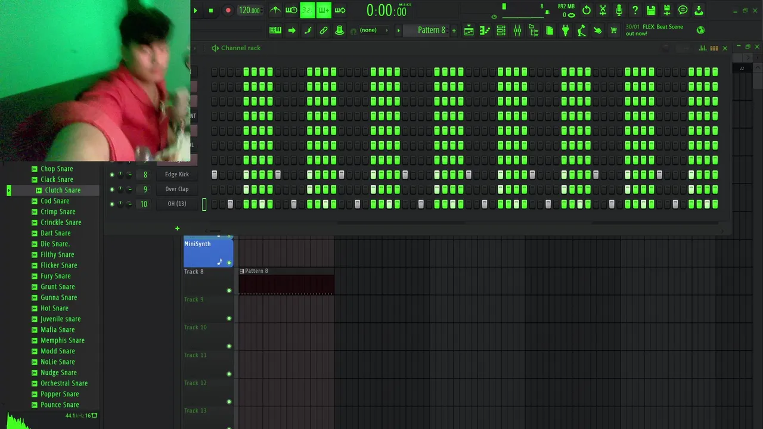The image size is (763, 429).
Task: Add new pattern with plus button
Action: click(454, 30)
